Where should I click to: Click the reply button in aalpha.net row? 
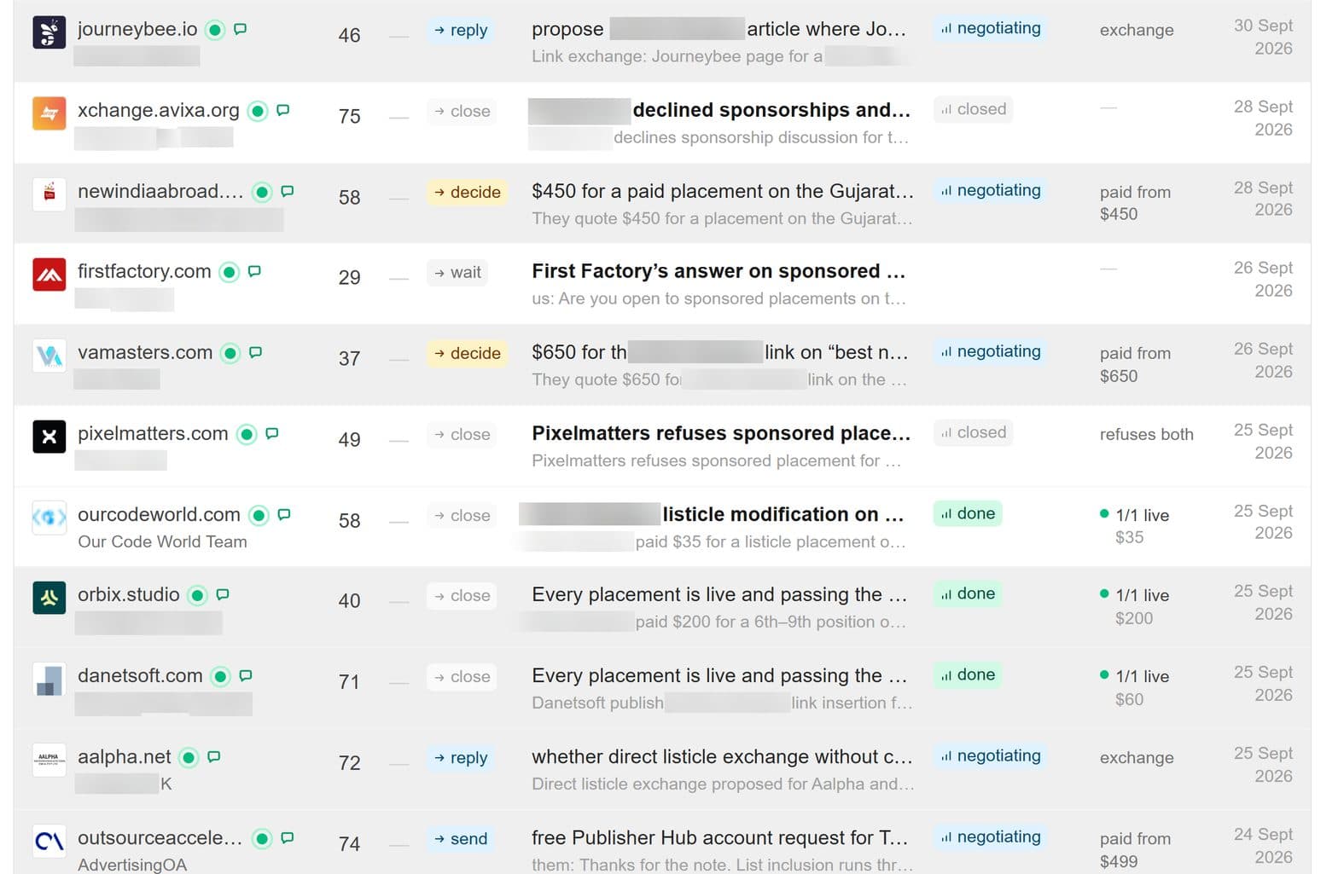pos(461,758)
